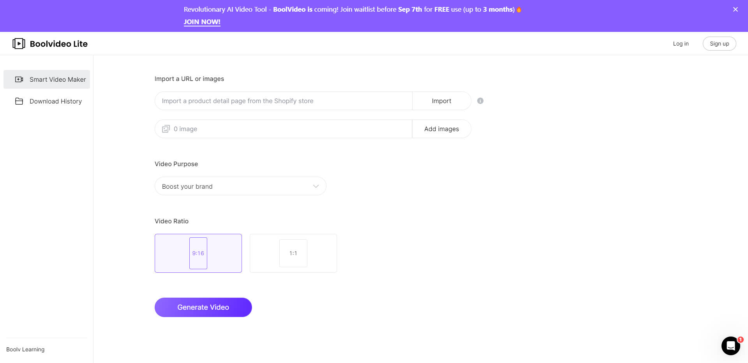
Task: Select the 9:16 video ratio
Action: point(198,253)
